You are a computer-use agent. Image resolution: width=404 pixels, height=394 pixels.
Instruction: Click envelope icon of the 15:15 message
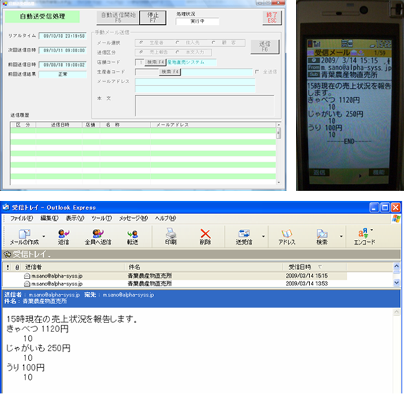click(x=27, y=276)
